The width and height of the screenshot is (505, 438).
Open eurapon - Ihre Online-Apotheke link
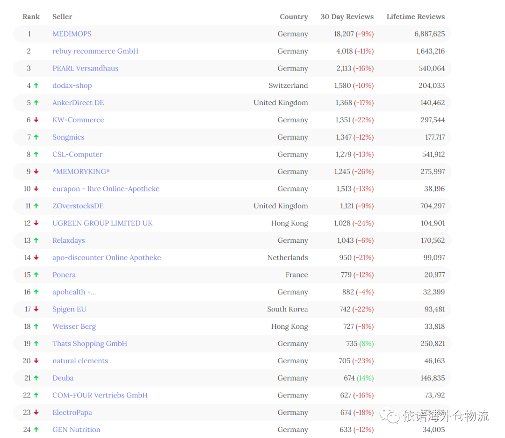tap(106, 189)
